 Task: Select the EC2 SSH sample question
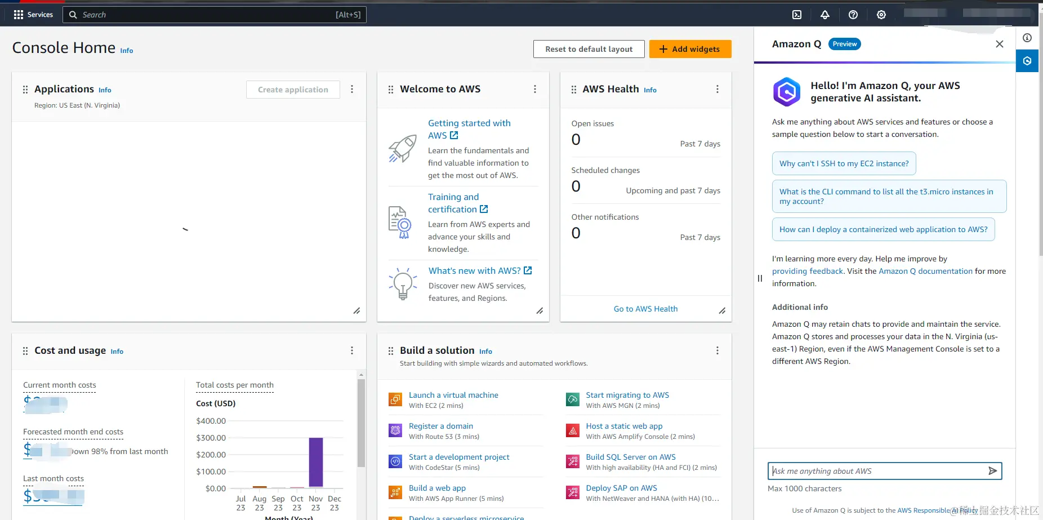[x=844, y=163]
